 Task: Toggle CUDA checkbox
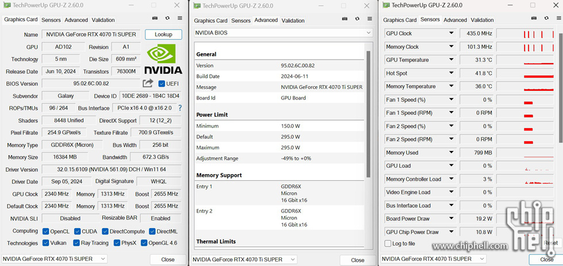(x=77, y=231)
